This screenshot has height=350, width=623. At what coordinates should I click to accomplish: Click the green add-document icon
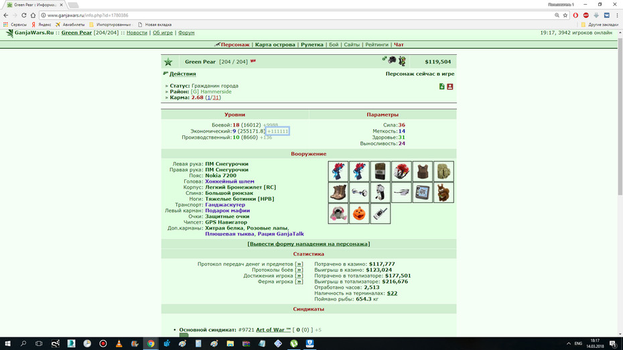coord(442,86)
